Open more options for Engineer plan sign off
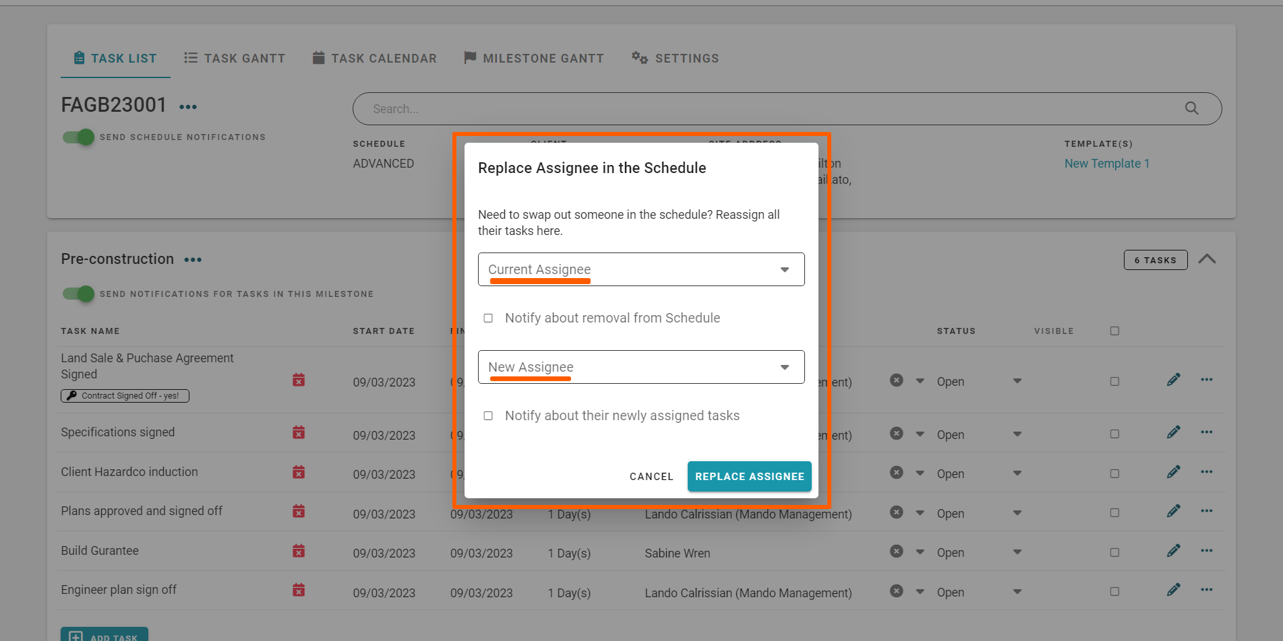 click(1206, 591)
